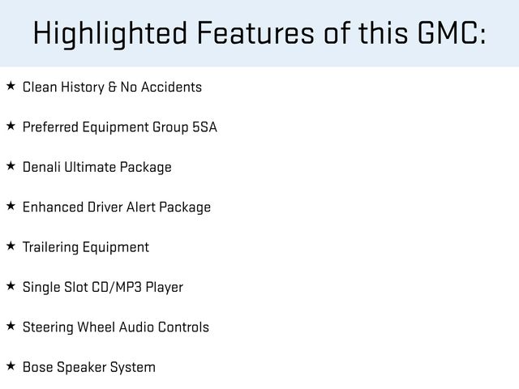Click the star next to Preferred Equipment Group 5SA
Viewport: 519px width, 389px height.
(10, 126)
